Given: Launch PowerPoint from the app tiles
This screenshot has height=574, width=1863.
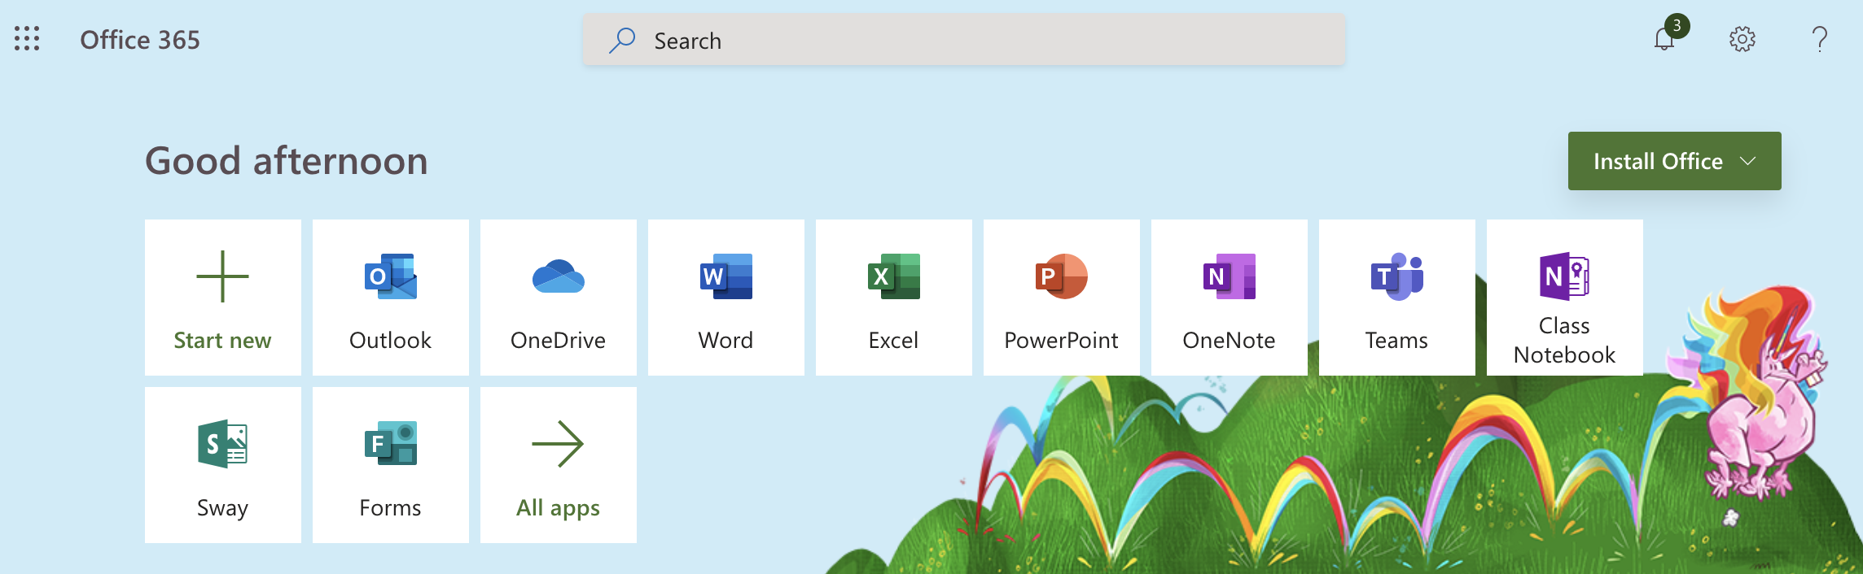Looking at the screenshot, I should [1062, 298].
